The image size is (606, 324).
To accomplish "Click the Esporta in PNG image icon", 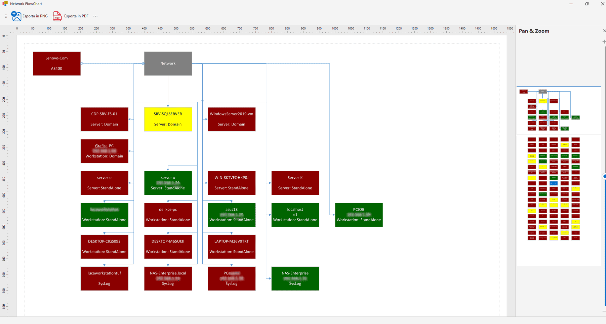I will (x=16, y=16).
